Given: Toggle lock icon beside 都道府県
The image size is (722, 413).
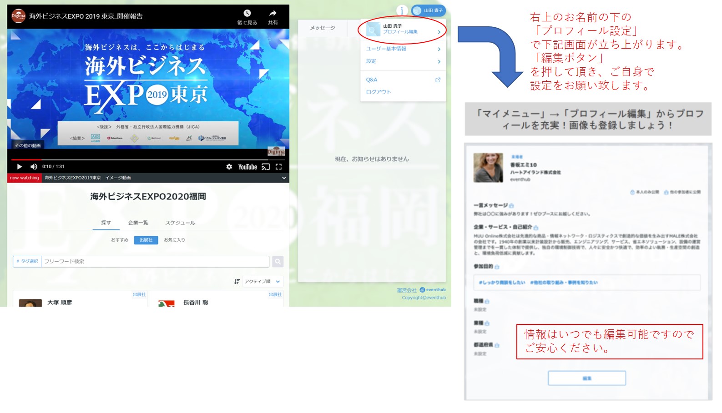Looking at the screenshot, I should click(497, 345).
